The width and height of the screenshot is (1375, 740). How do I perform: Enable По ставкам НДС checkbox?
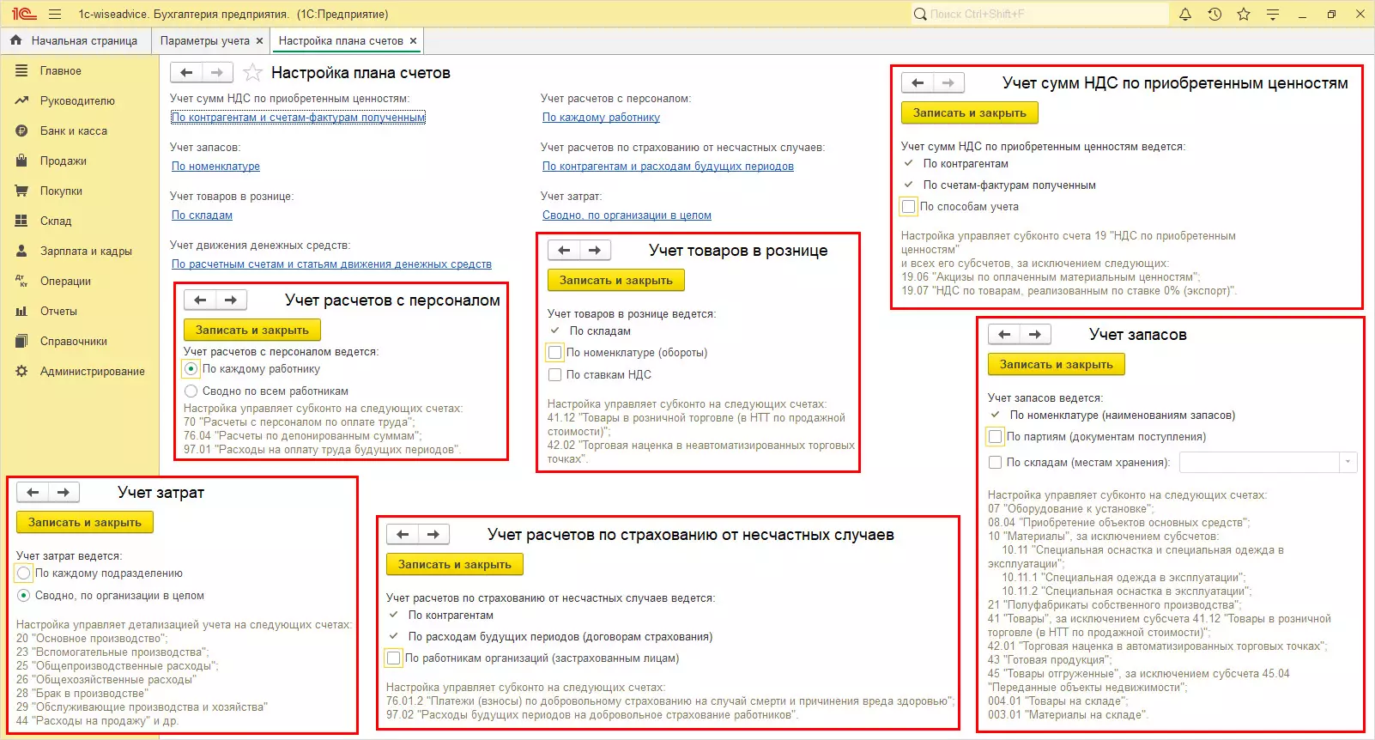coord(554,374)
